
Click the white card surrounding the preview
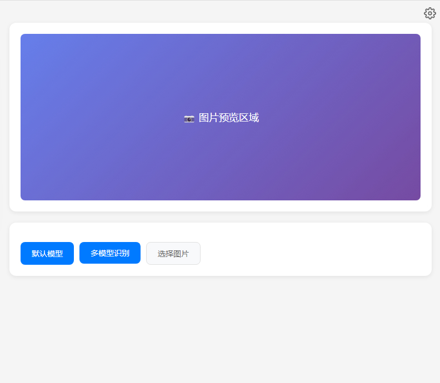tap(221, 206)
